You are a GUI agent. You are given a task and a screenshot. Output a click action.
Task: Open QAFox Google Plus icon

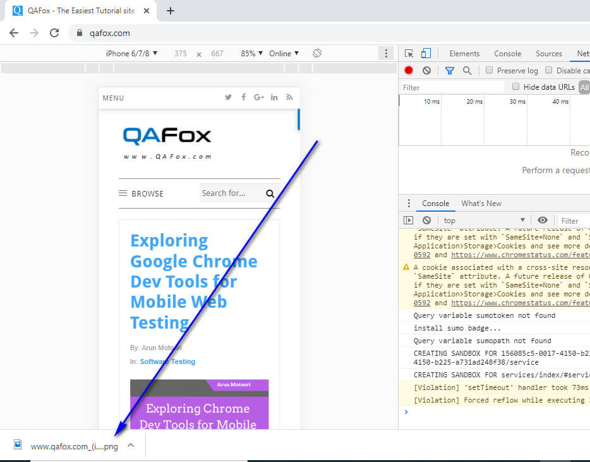click(x=259, y=97)
